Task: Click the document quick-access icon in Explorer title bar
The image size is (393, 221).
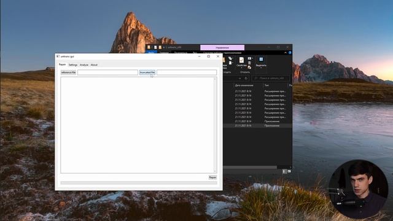Action: (155, 47)
